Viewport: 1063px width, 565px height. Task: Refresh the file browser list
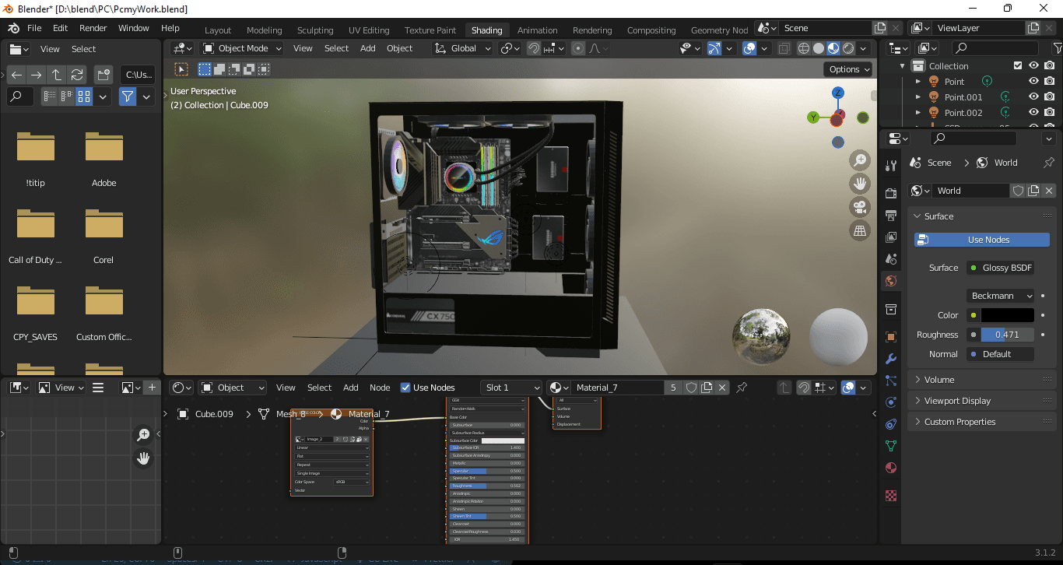pyautogui.click(x=77, y=75)
